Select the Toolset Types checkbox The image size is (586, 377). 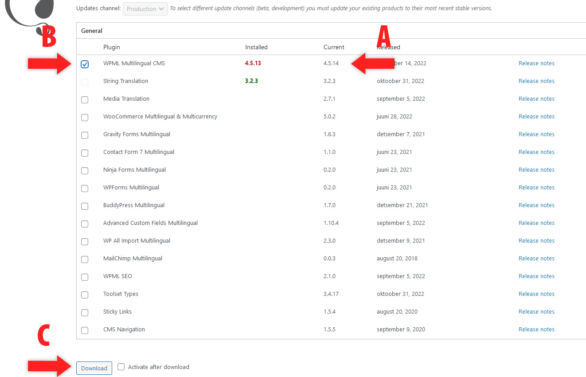(85, 295)
